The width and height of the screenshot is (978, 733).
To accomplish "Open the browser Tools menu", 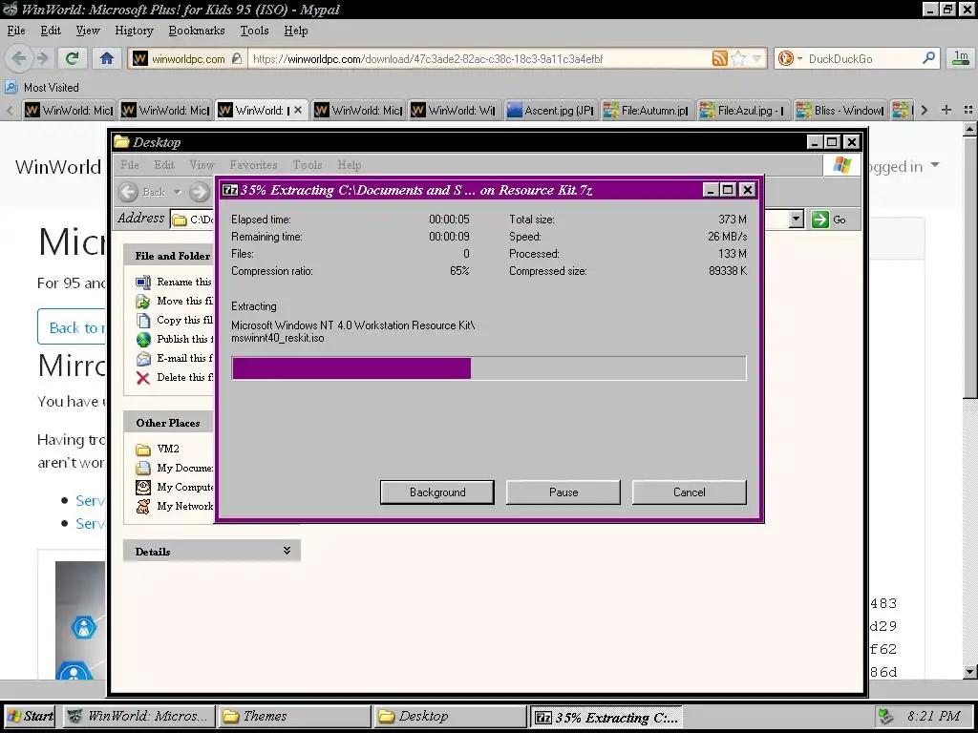I will (x=254, y=31).
